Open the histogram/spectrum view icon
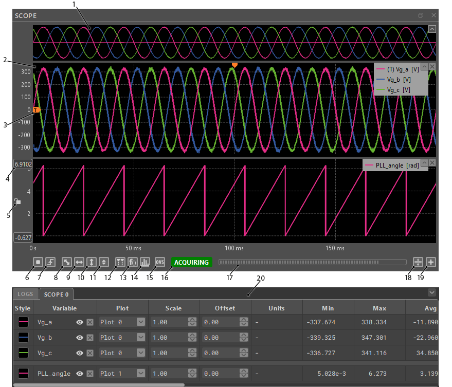This screenshot has height=387, width=452. tap(145, 262)
